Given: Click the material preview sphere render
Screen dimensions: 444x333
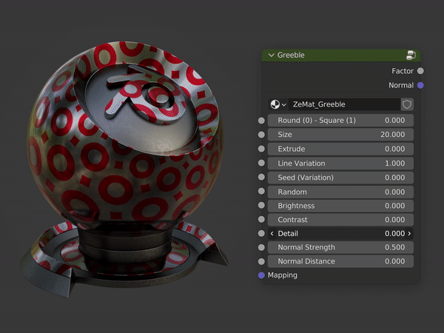Looking at the screenshot, I should [124, 169].
